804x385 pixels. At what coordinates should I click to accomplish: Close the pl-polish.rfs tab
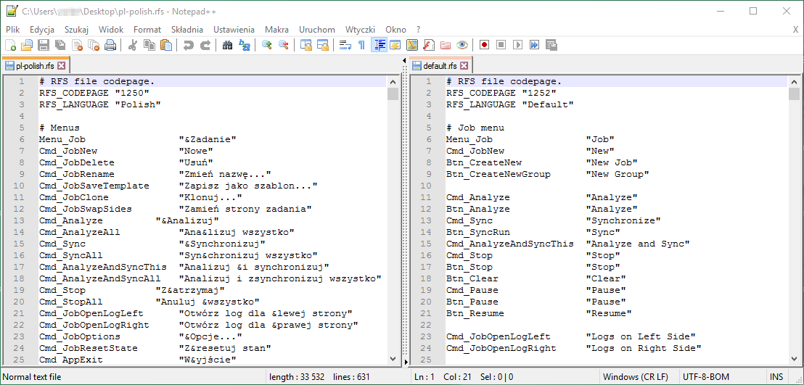coord(61,66)
